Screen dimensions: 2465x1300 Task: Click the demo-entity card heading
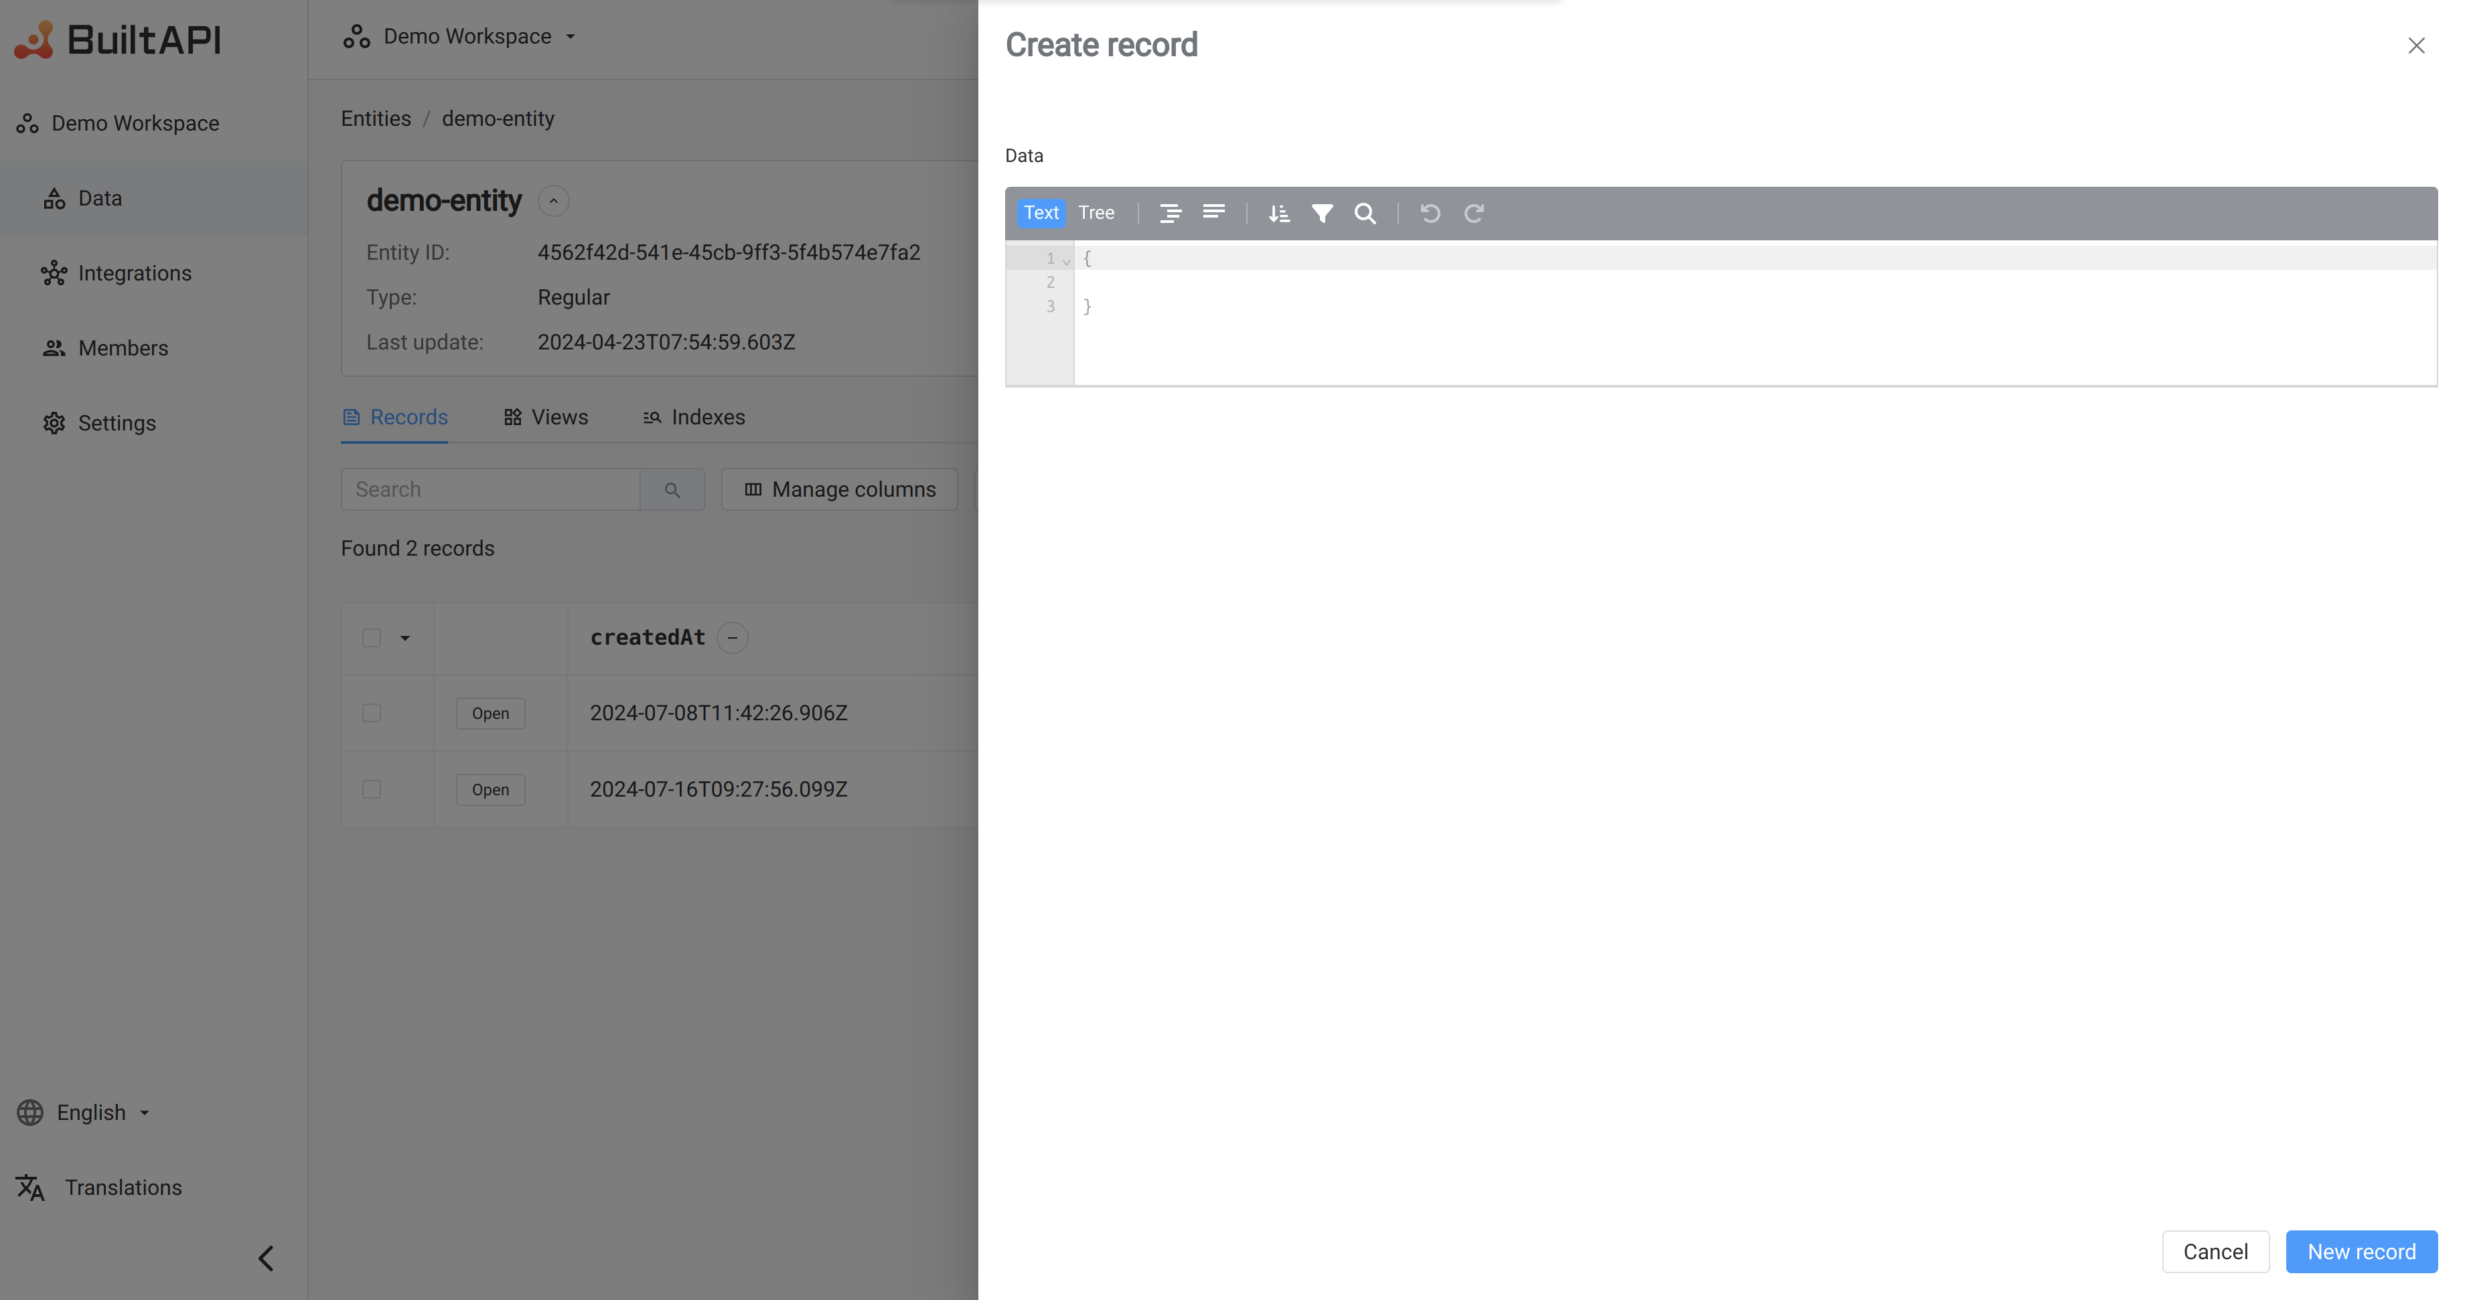[444, 201]
